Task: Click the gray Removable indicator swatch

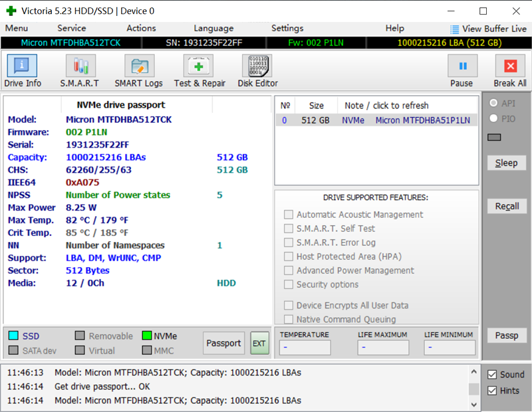Action: (80, 336)
